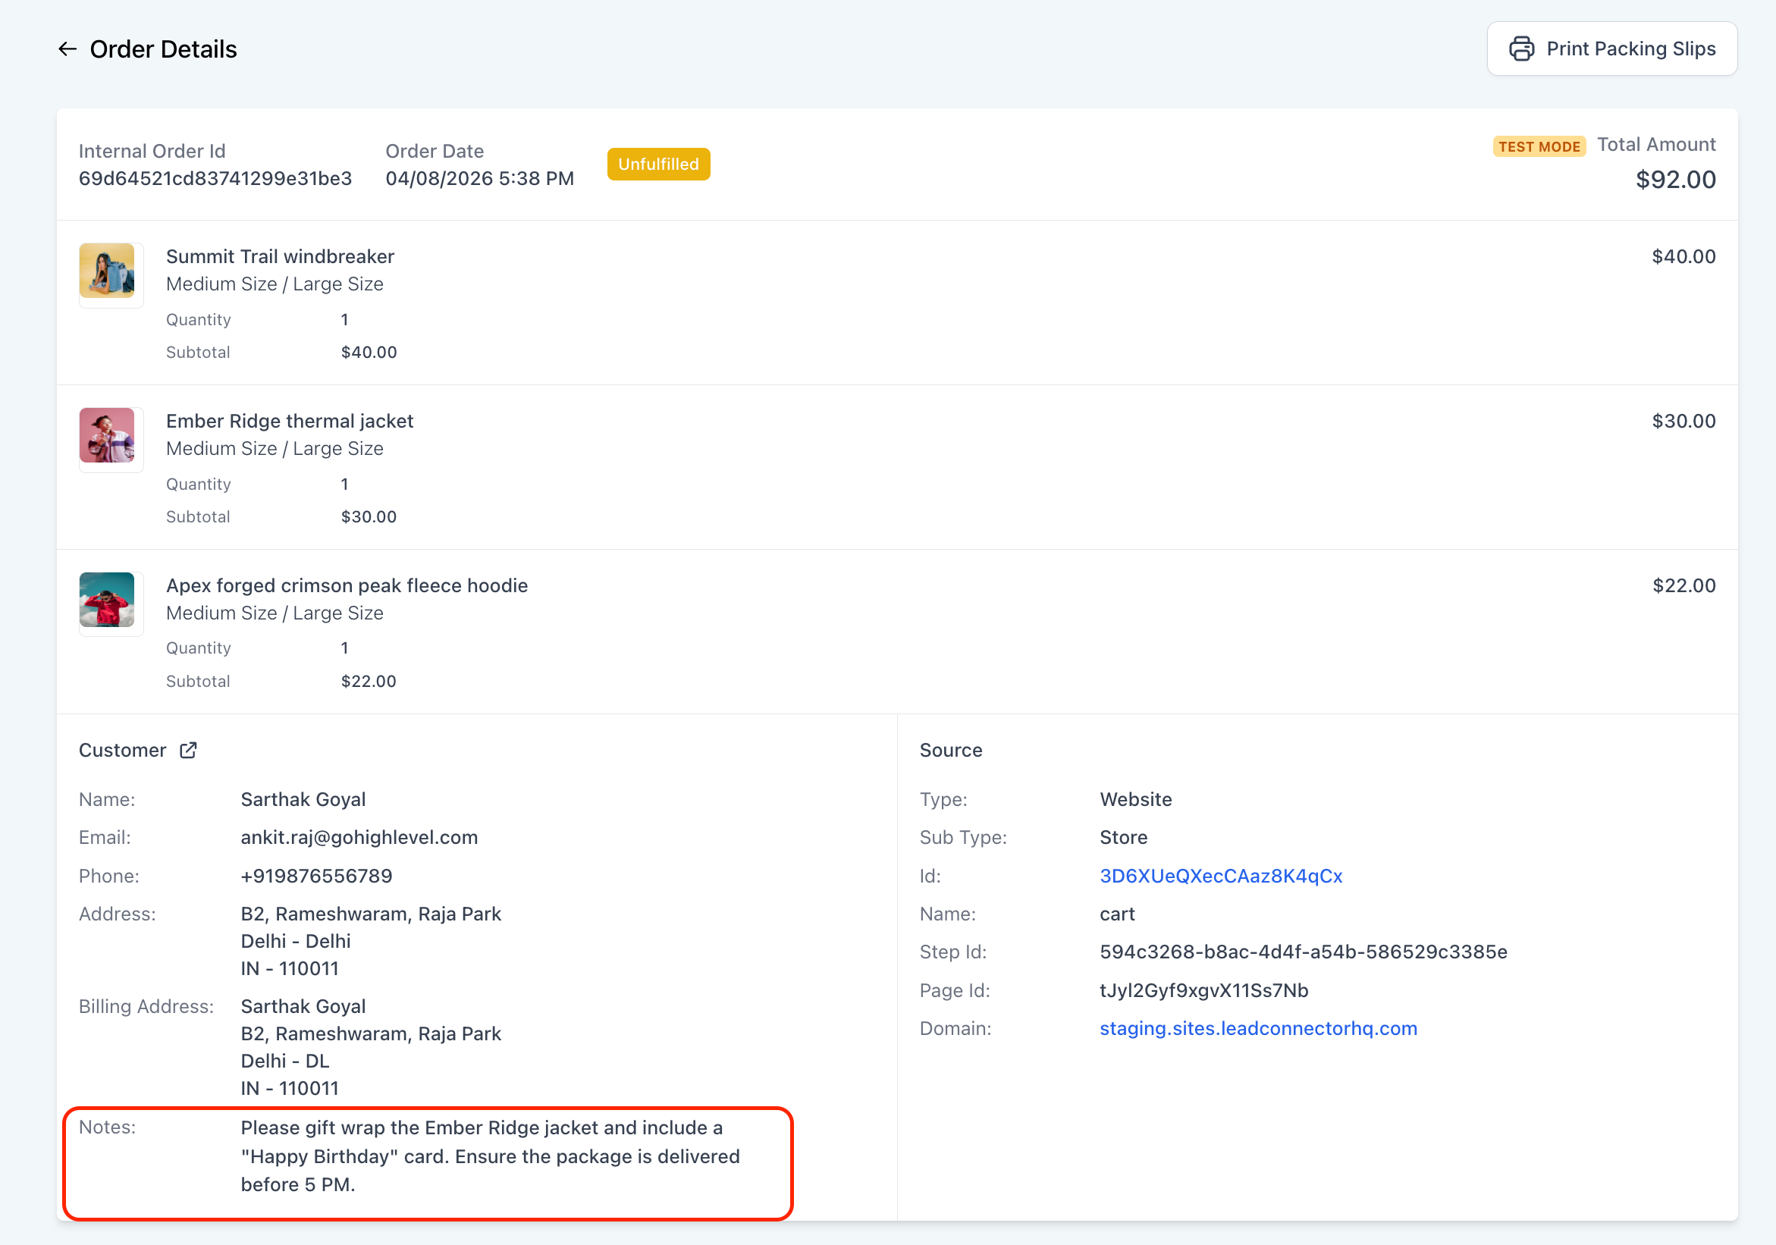Click the Apex forged crimson peak hoodie name
The width and height of the screenshot is (1776, 1245).
click(x=347, y=585)
